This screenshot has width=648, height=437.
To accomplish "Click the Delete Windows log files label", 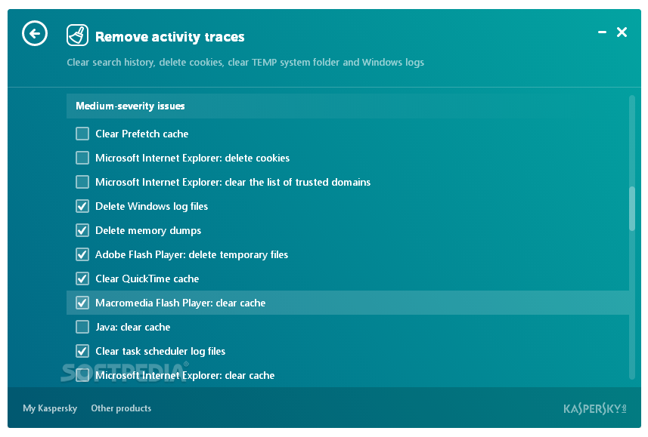I will [152, 206].
